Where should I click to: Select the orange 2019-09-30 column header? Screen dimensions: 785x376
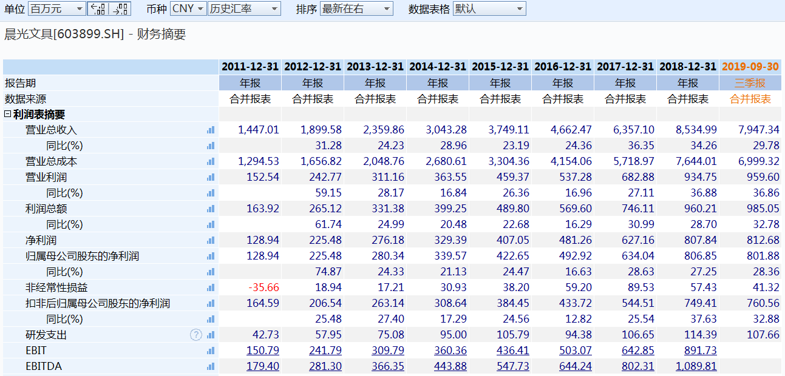tap(751, 67)
